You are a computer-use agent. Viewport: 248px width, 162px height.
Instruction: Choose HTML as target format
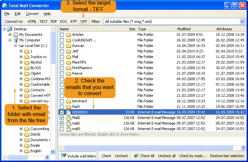click(32, 22)
